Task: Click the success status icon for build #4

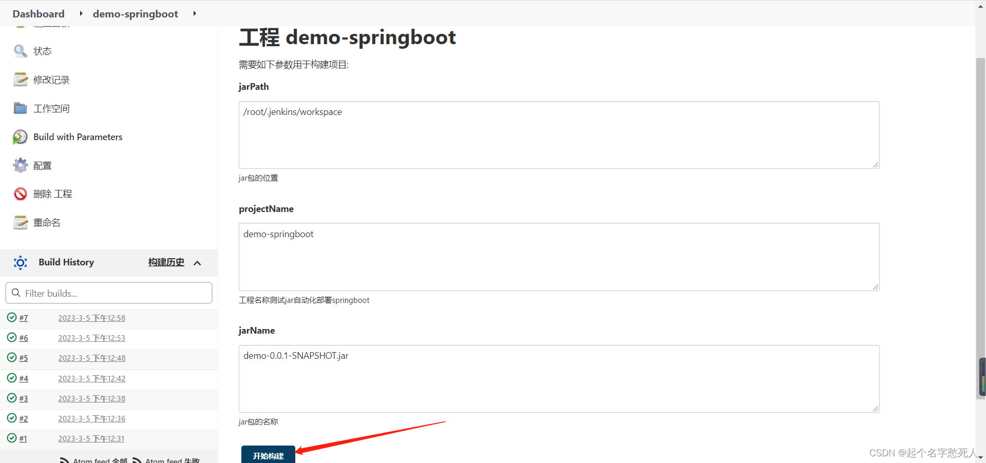Action: point(12,378)
